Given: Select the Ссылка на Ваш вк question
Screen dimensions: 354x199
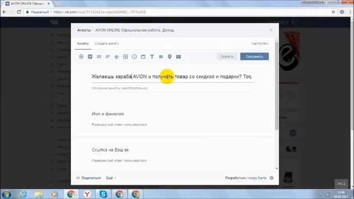Looking at the screenshot, I should 110,150.
